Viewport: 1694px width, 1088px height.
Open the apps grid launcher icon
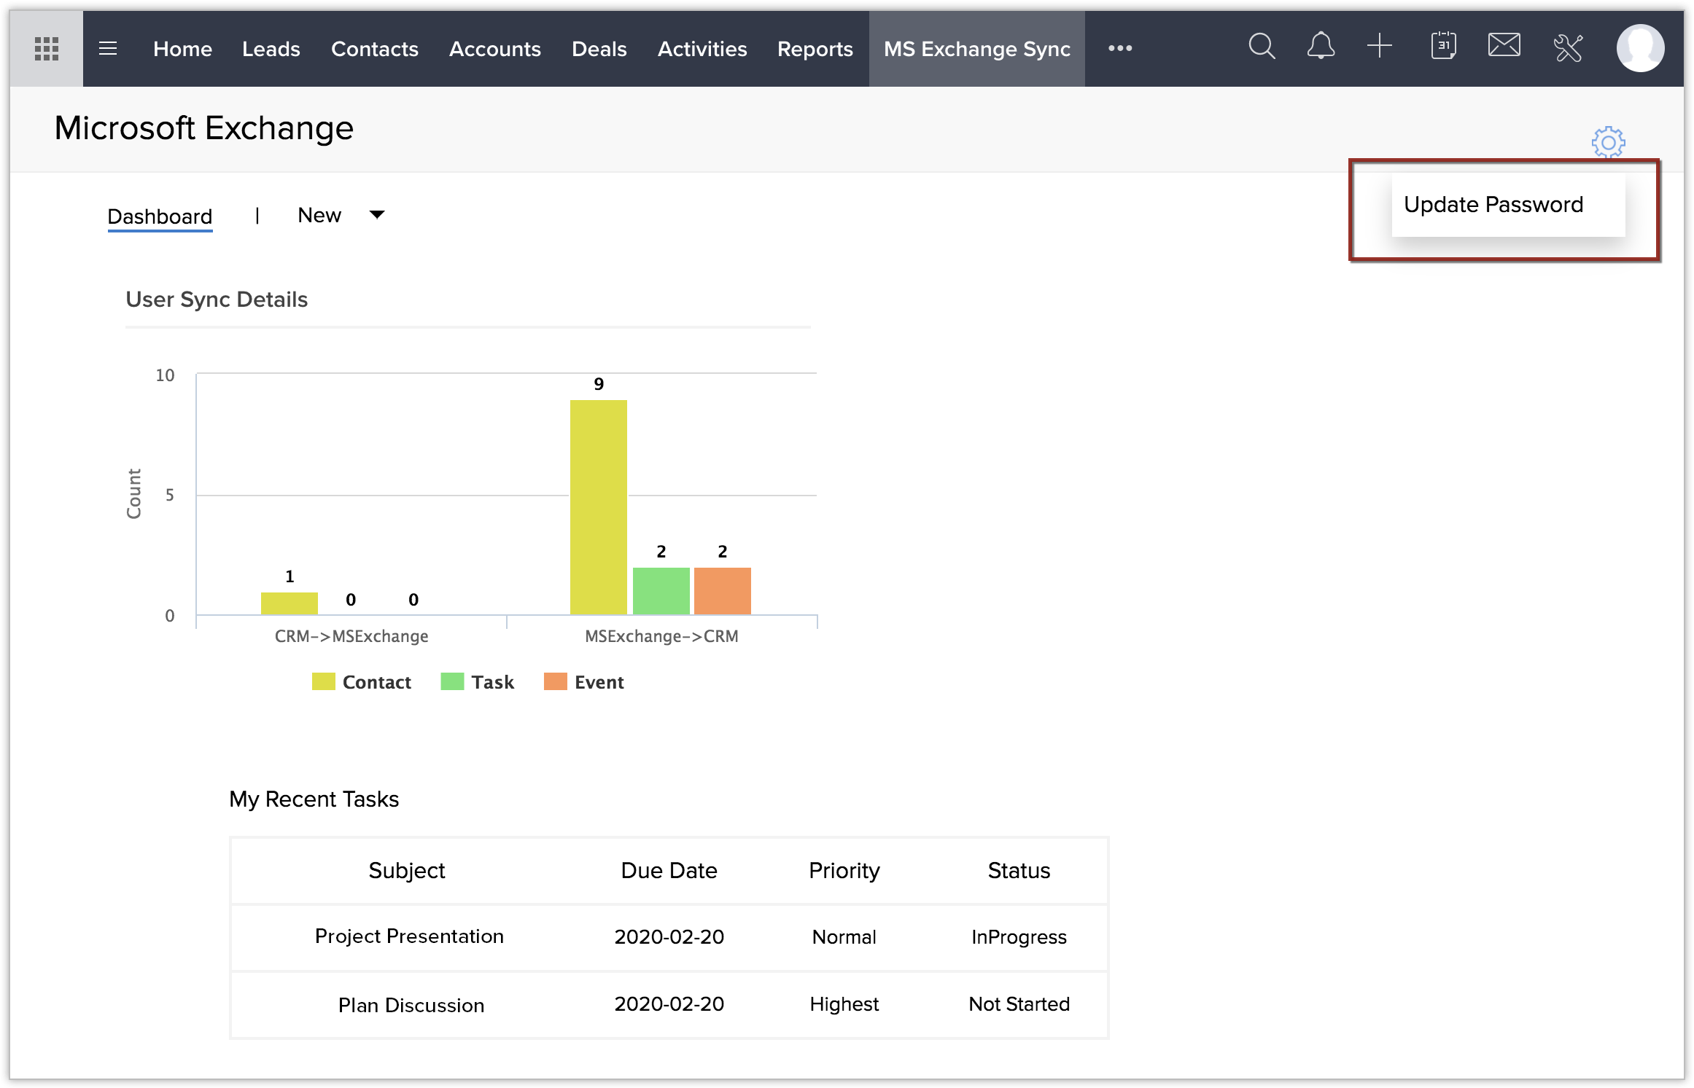[47, 49]
